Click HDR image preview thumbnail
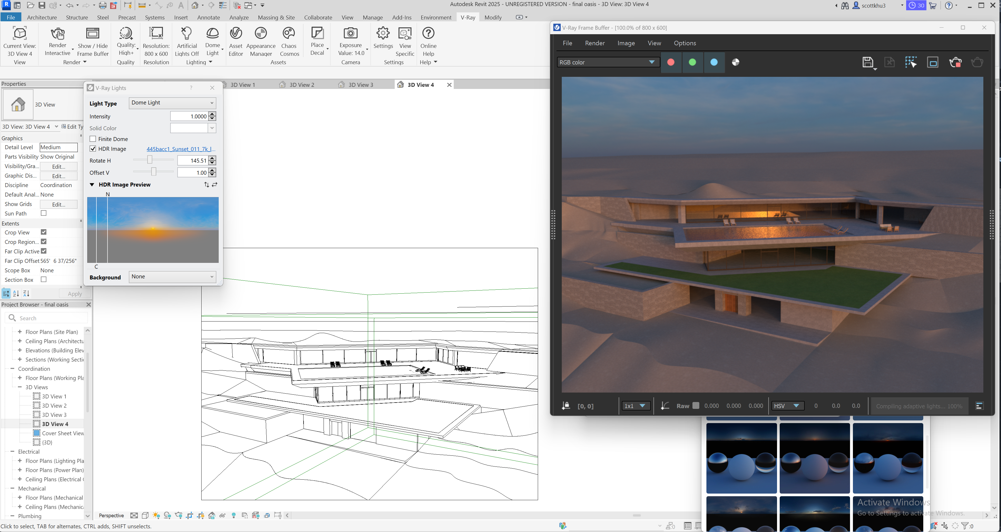 [x=153, y=230]
